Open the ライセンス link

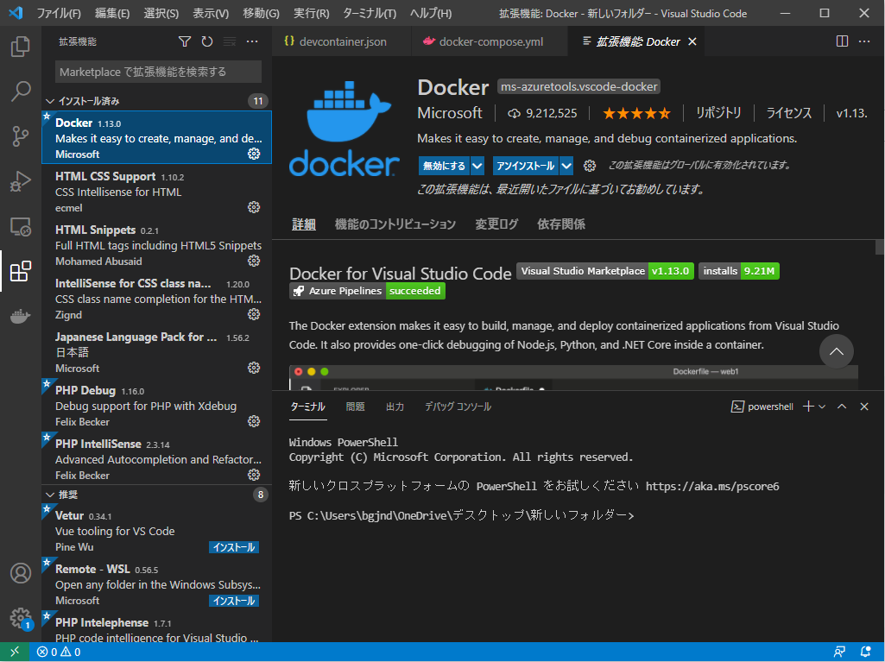(x=788, y=113)
